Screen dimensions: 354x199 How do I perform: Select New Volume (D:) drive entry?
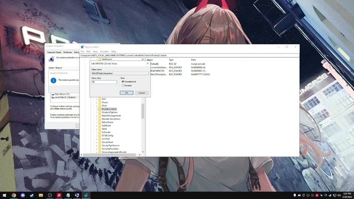(60, 94)
